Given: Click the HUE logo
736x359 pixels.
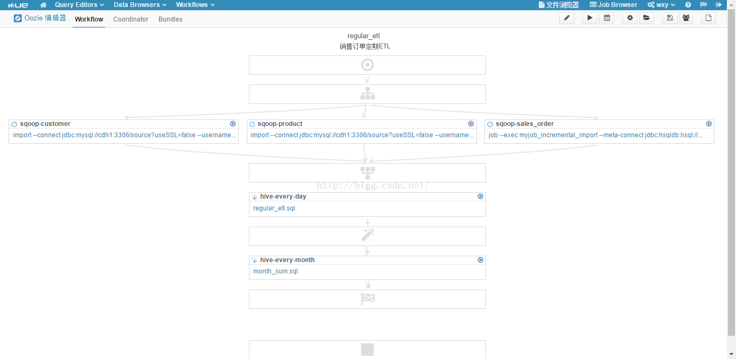Looking at the screenshot, I should coord(18,5).
